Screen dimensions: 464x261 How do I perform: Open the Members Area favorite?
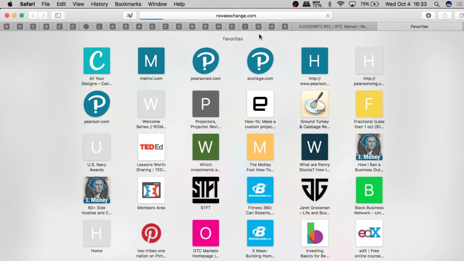coord(151,190)
